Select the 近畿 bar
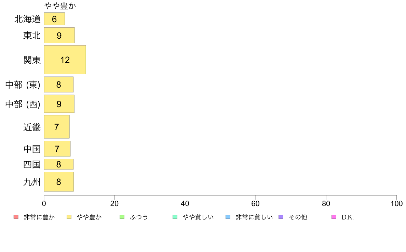The image size is (406, 252). 57,127
